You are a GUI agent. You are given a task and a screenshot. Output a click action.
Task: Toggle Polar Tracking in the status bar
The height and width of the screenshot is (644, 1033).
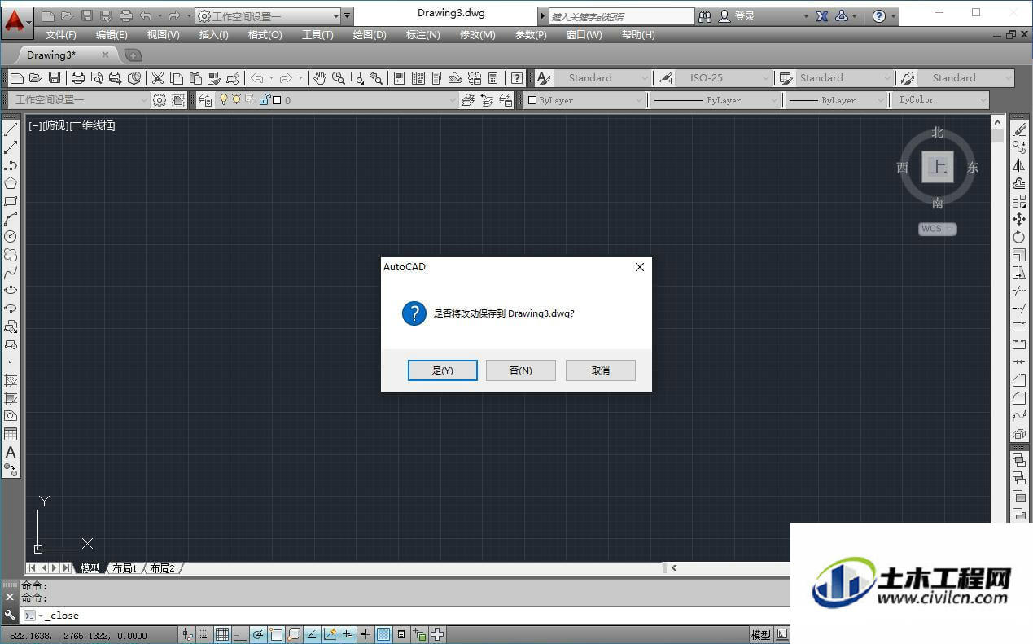pyautogui.click(x=258, y=635)
